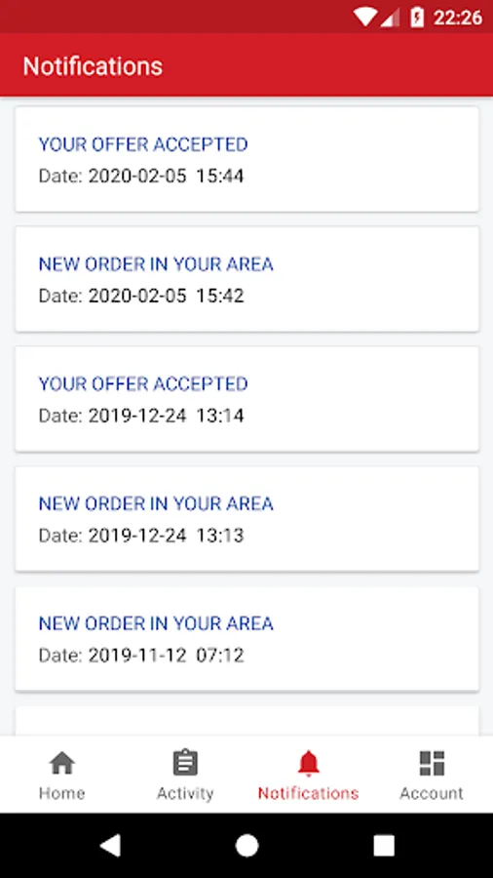
Task: Tap the cellular signal status icon
Action: [x=390, y=18]
